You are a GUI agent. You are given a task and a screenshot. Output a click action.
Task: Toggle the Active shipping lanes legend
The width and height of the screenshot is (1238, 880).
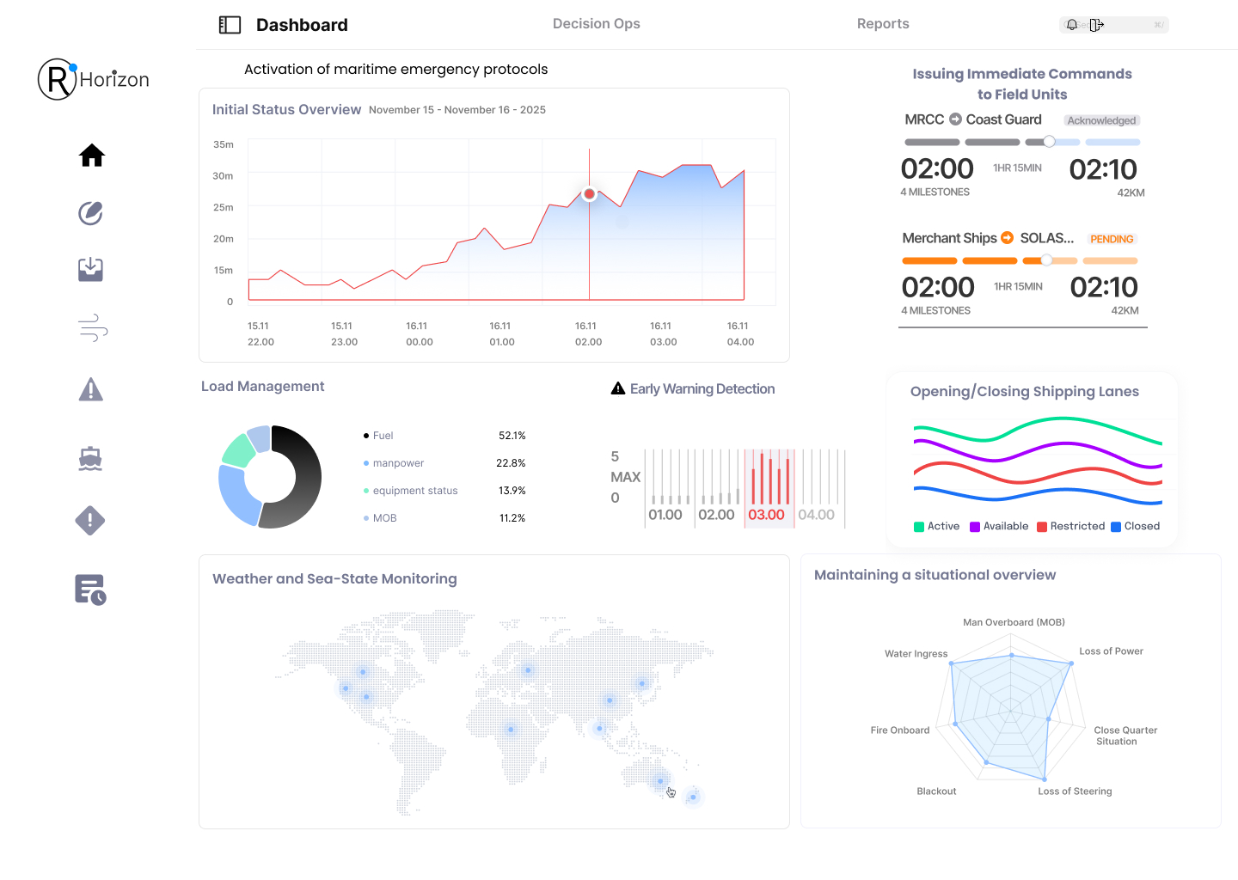(936, 526)
